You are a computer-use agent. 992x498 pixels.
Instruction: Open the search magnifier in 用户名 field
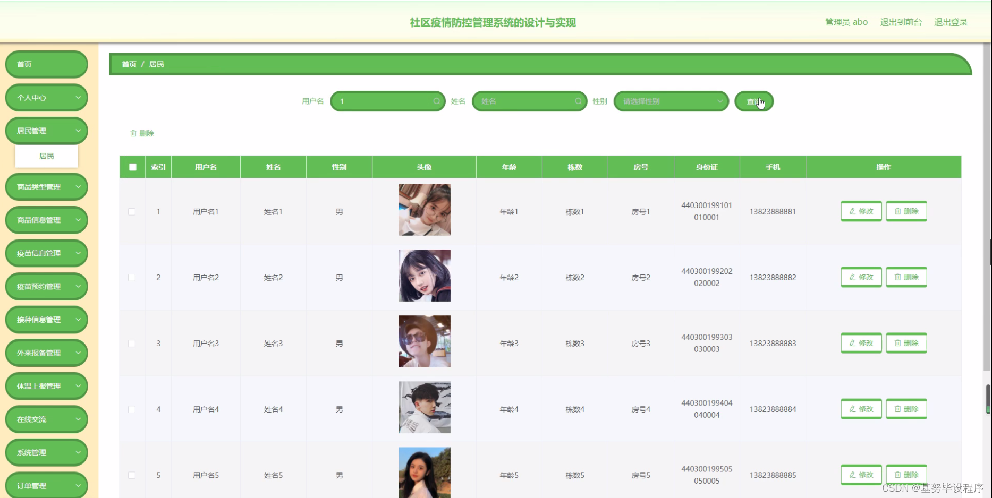pos(436,101)
